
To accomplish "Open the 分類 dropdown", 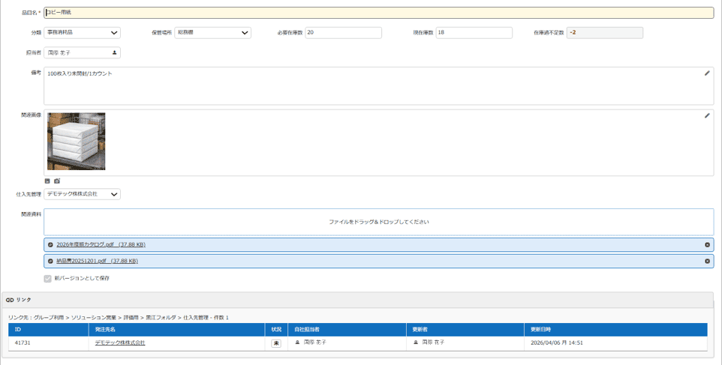I will (x=82, y=33).
